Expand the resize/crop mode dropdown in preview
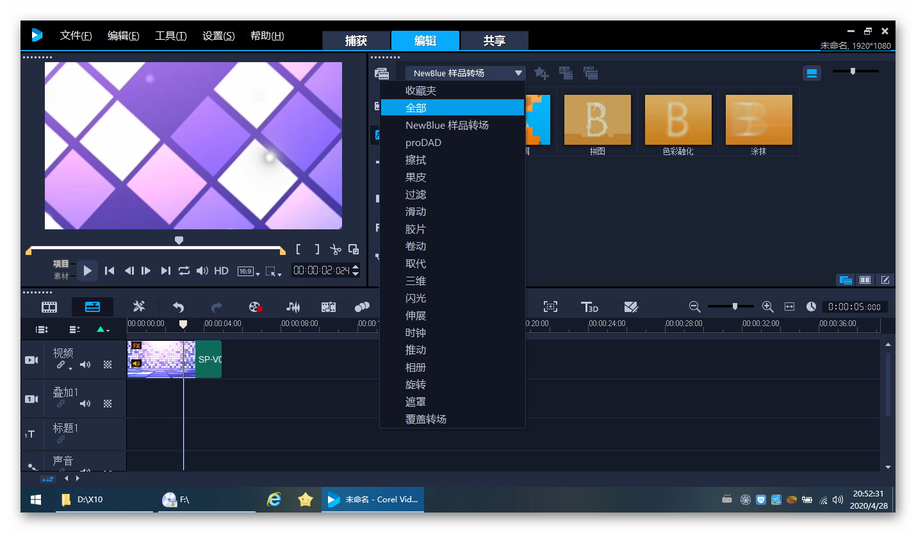The image size is (916, 533). point(274,272)
